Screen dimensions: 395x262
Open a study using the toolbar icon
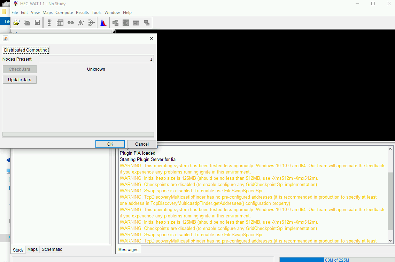coord(16,22)
